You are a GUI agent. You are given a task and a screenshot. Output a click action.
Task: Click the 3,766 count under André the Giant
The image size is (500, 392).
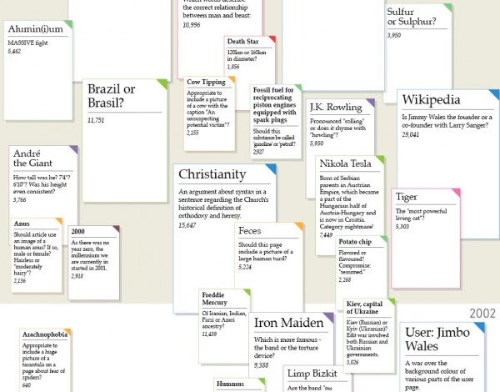(19, 200)
